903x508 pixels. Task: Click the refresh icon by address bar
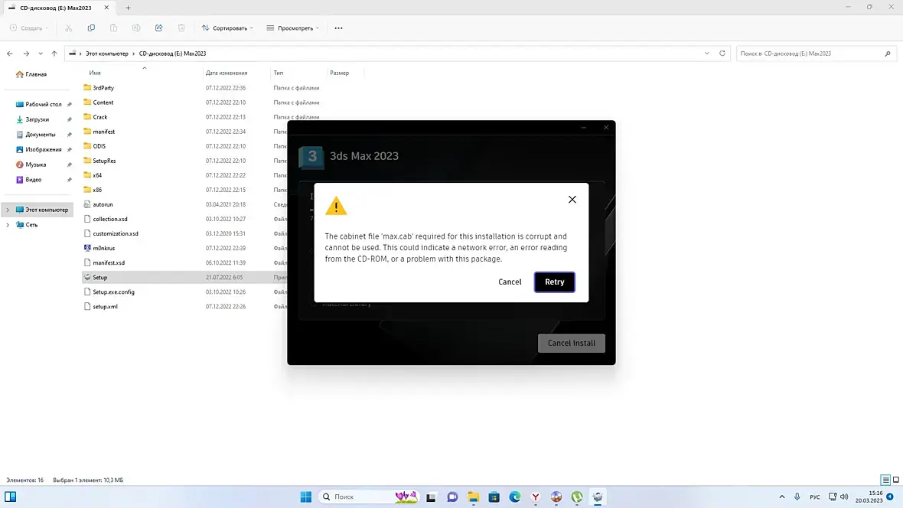(722, 53)
